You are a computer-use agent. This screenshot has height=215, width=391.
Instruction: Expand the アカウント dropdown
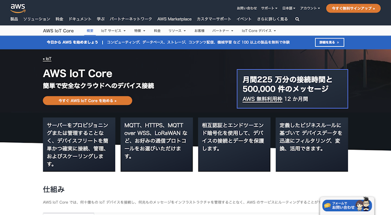[310, 8]
